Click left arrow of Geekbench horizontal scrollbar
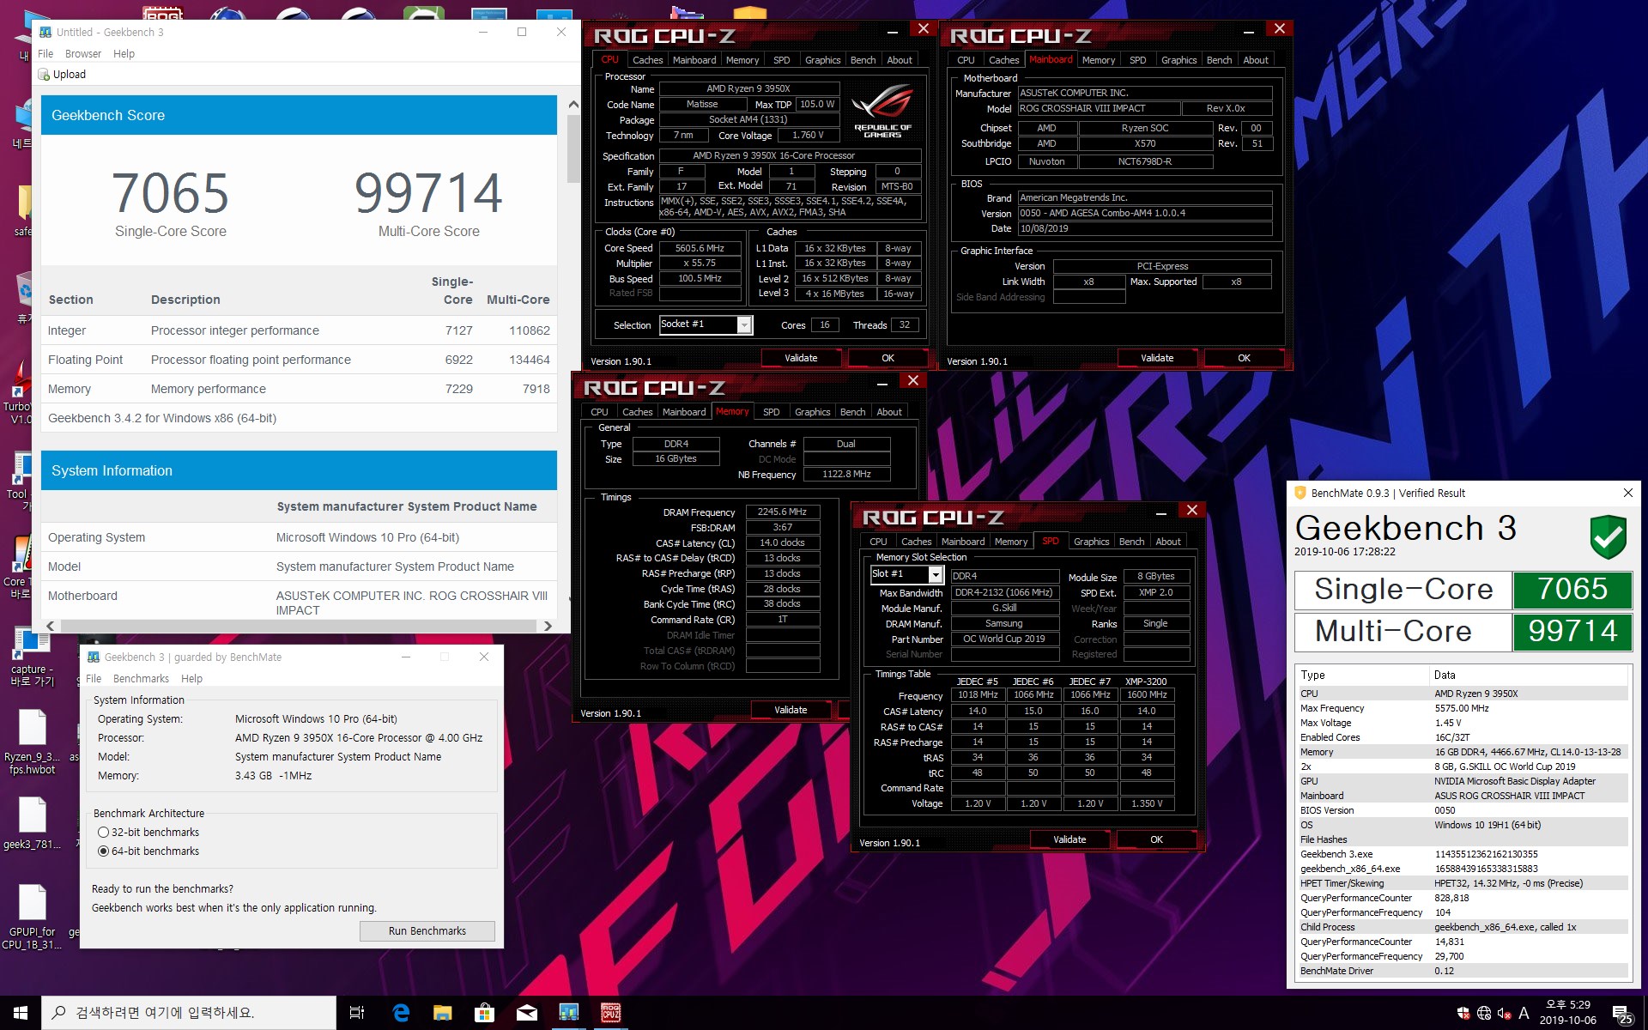The height and width of the screenshot is (1030, 1648). pos(50,627)
